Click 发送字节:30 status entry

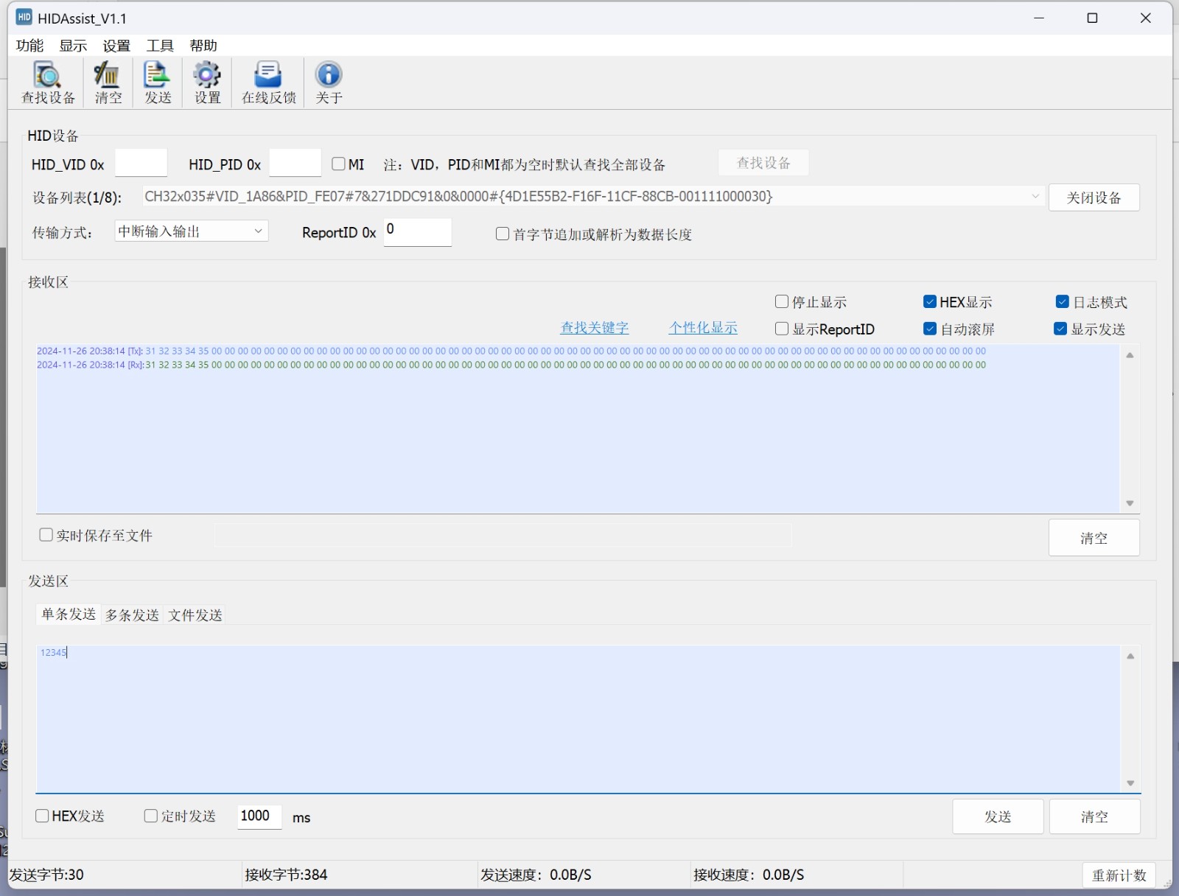coord(46,875)
